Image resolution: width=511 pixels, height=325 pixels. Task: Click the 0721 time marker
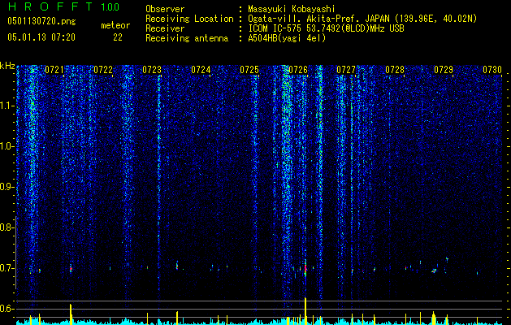click(x=54, y=70)
